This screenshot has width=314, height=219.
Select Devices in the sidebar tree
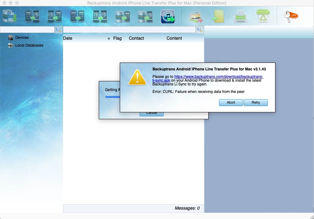[x=22, y=38]
